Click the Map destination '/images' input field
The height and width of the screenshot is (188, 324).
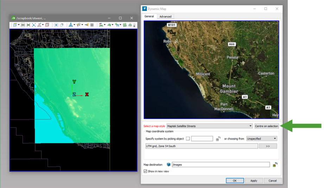[220, 164]
